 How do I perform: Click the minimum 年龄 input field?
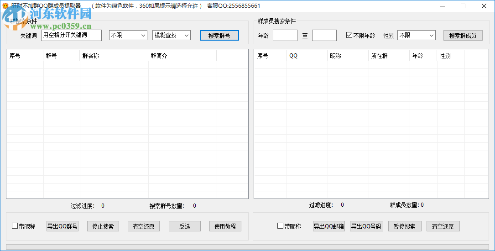tap(285, 35)
